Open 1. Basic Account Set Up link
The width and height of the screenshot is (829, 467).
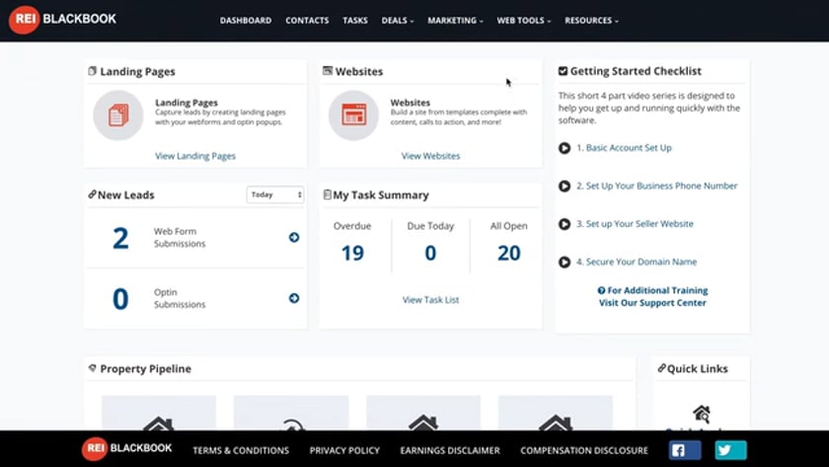tap(624, 148)
